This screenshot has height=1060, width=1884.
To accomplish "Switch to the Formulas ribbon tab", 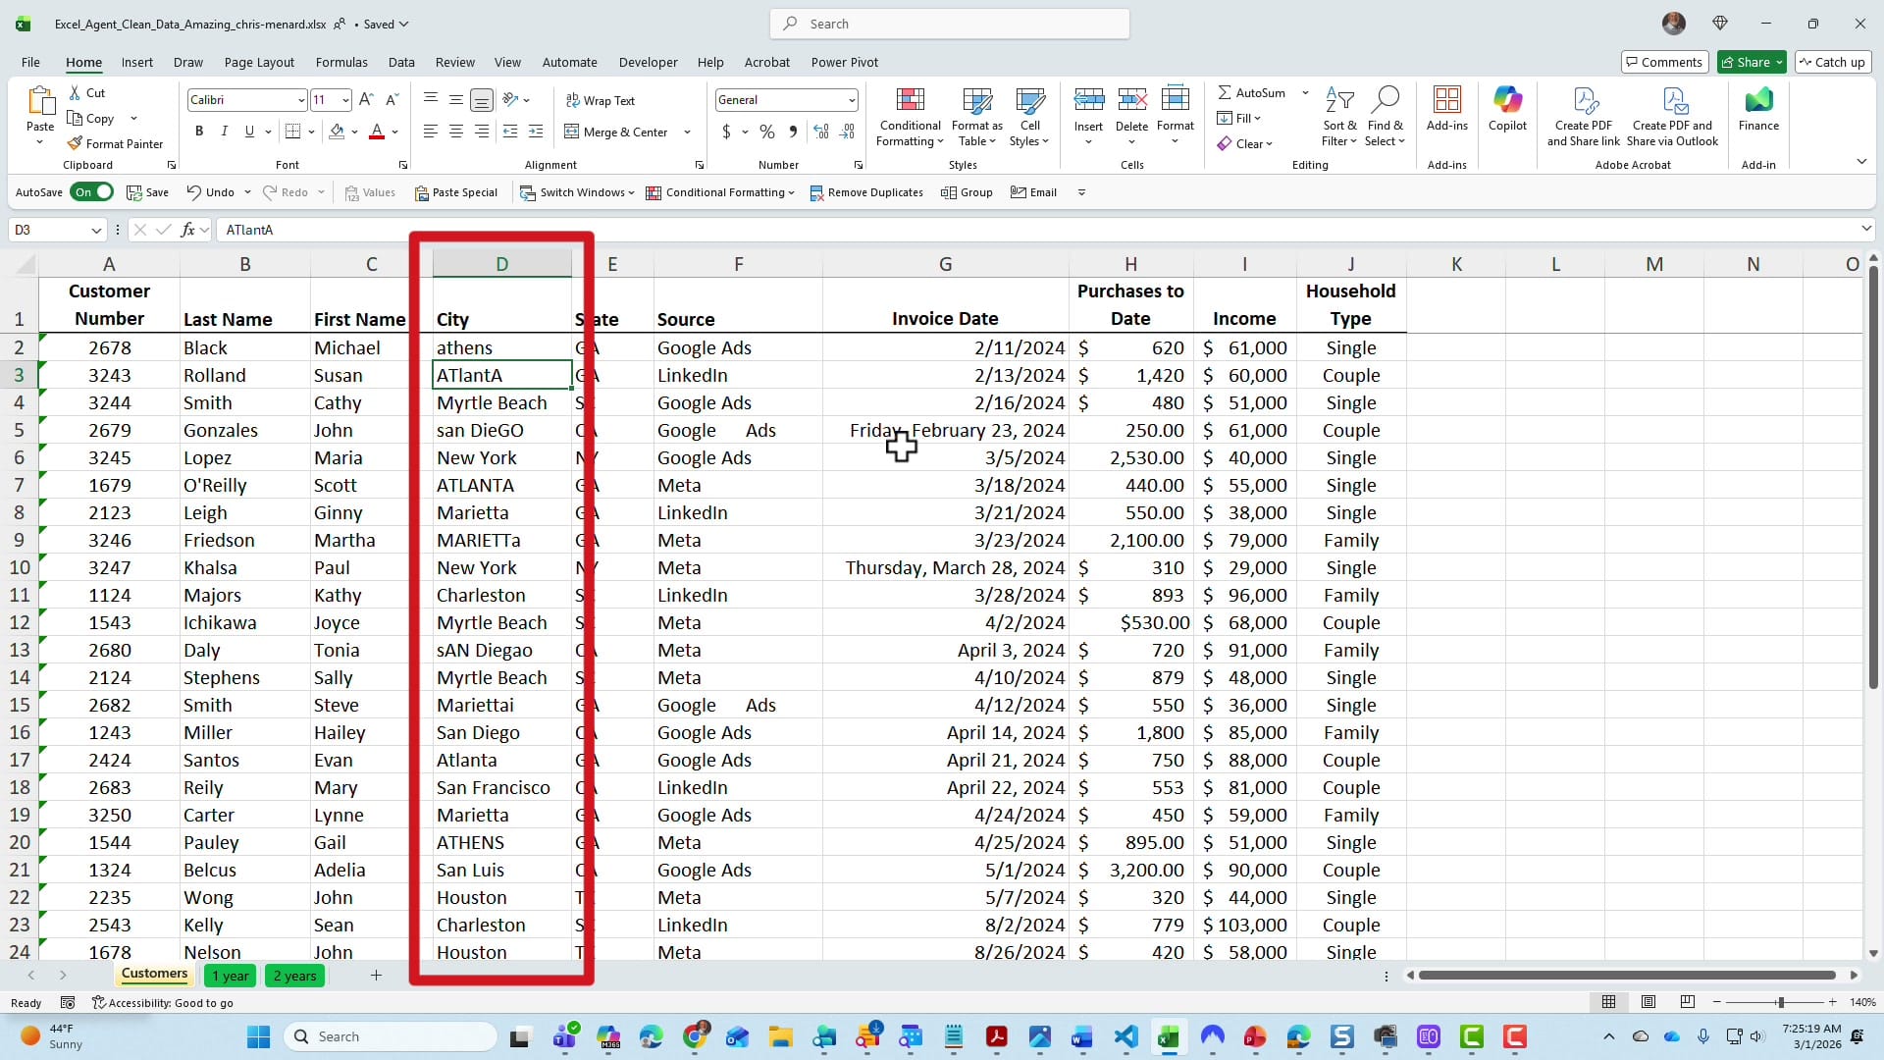I will click(x=341, y=62).
